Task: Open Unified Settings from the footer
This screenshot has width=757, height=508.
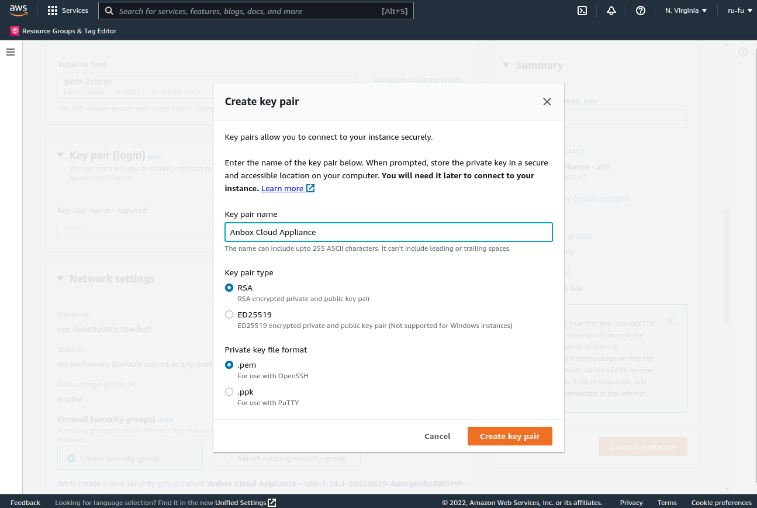Action: click(x=241, y=502)
